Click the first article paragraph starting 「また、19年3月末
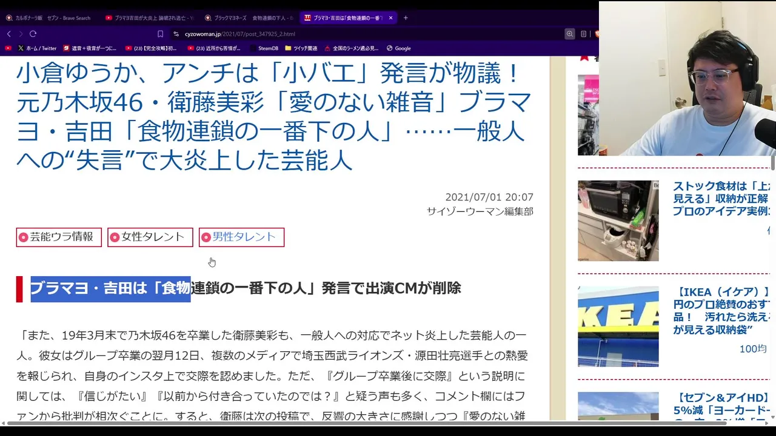776x436 pixels. 272,375
